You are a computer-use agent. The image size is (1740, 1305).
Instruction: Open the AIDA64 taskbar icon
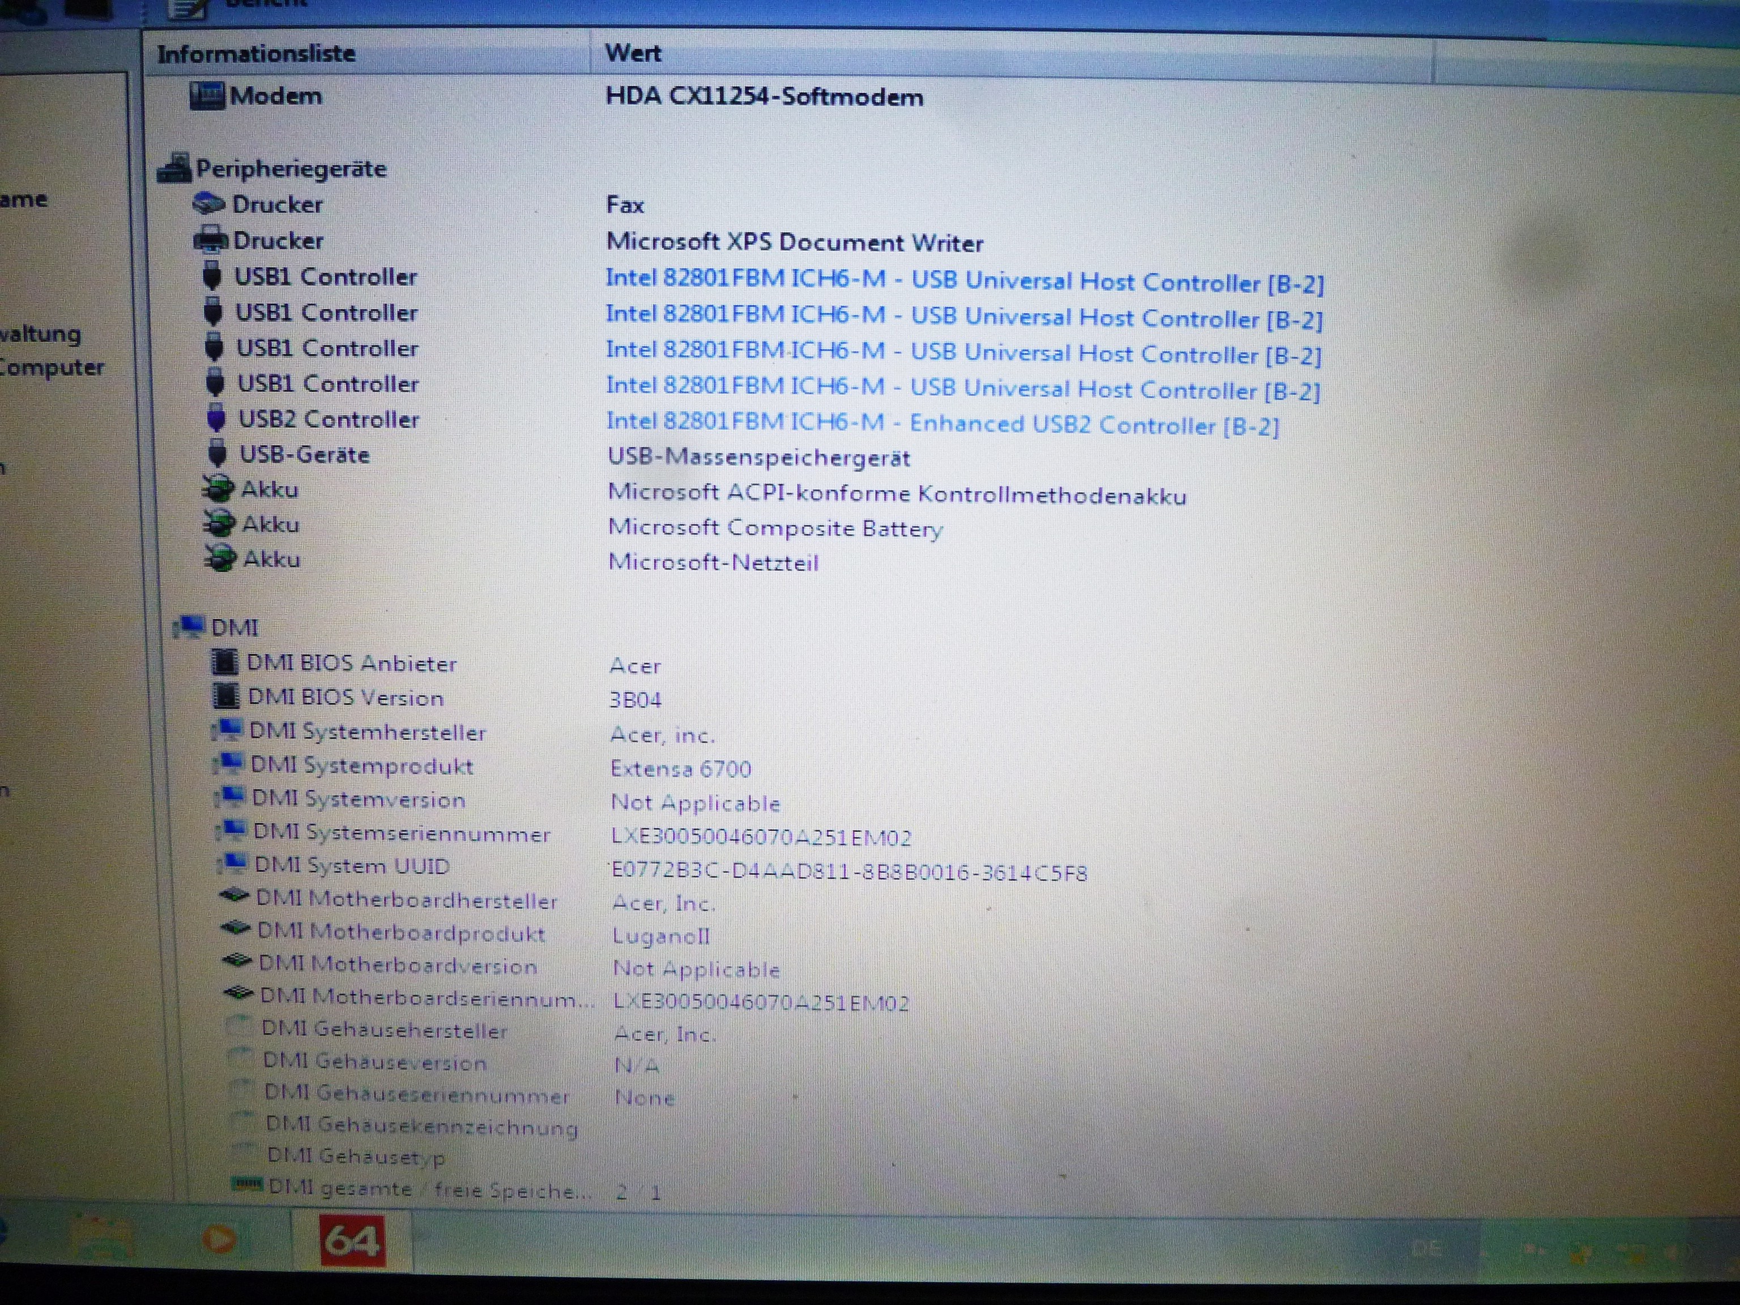352,1240
